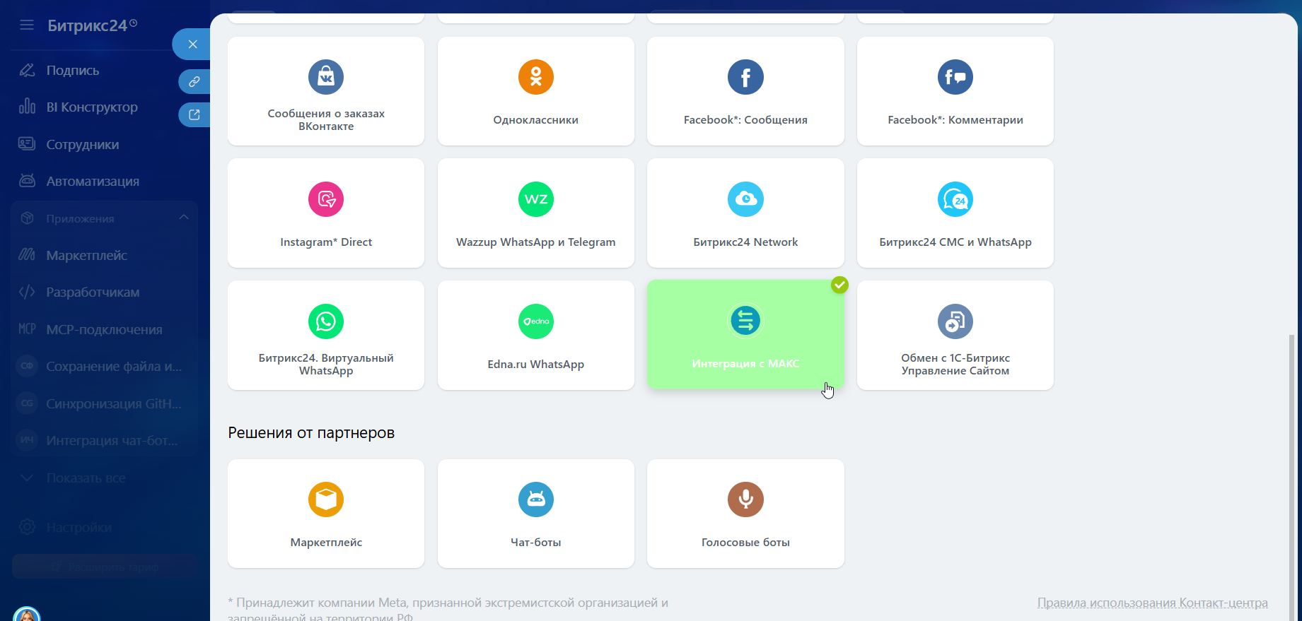Click Обмен с 1С-Битрикс Управление Сайтом label

click(955, 365)
